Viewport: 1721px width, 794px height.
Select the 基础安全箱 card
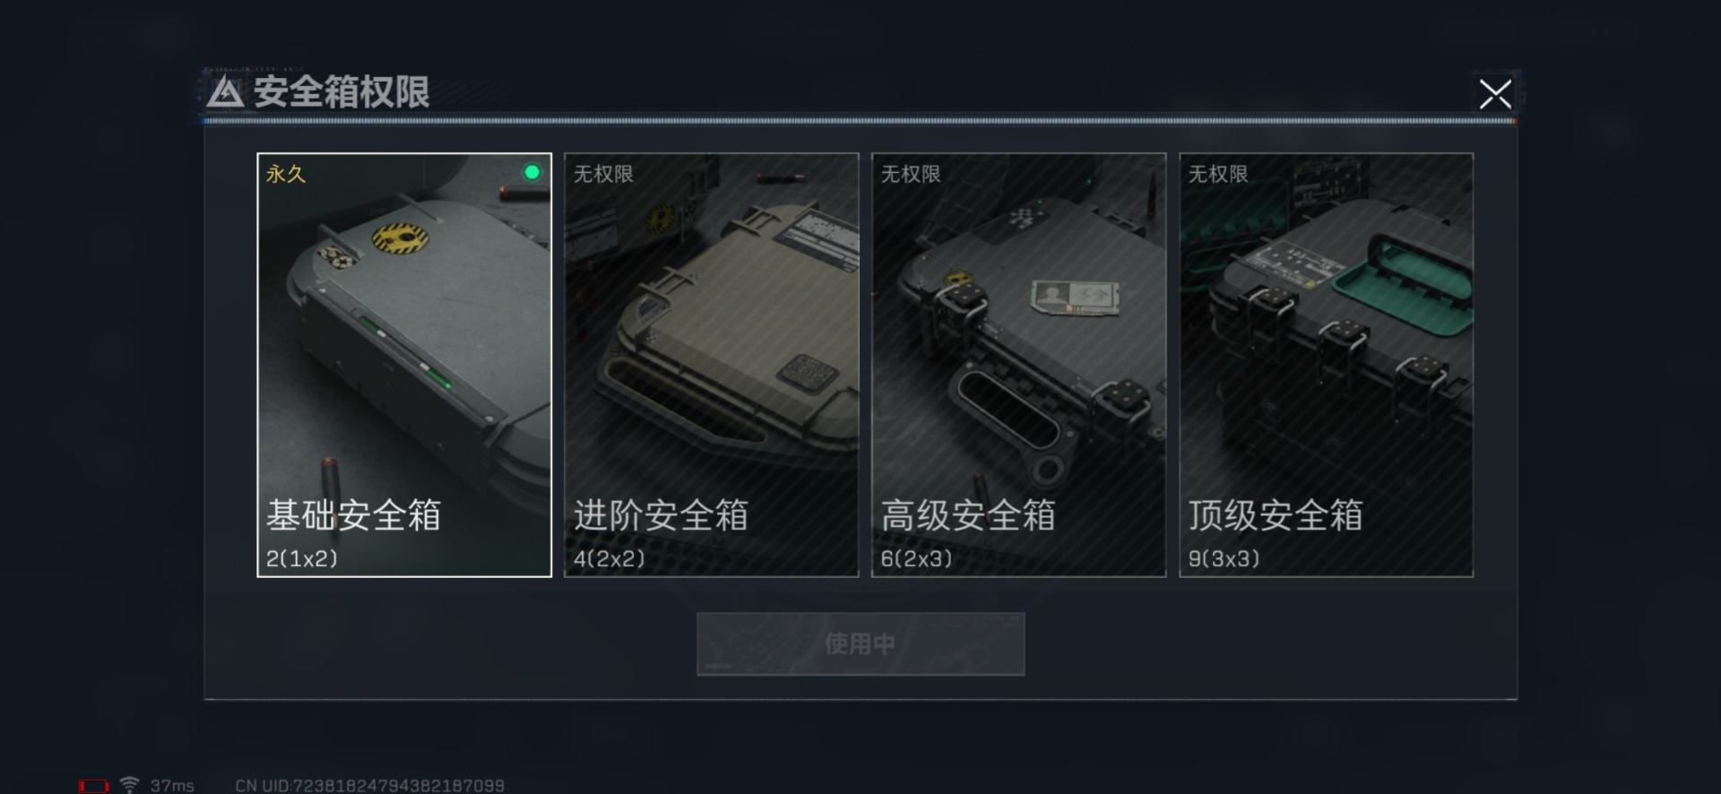(x=404, y=365)
